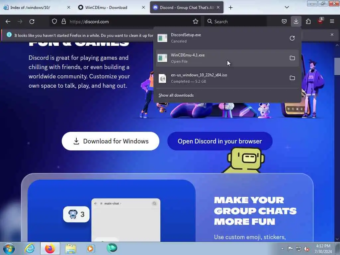Click the WinCDEmu-4.1.exe file icon
The width and height of the screenshot is (340, 255).
(x=162, y=58)
